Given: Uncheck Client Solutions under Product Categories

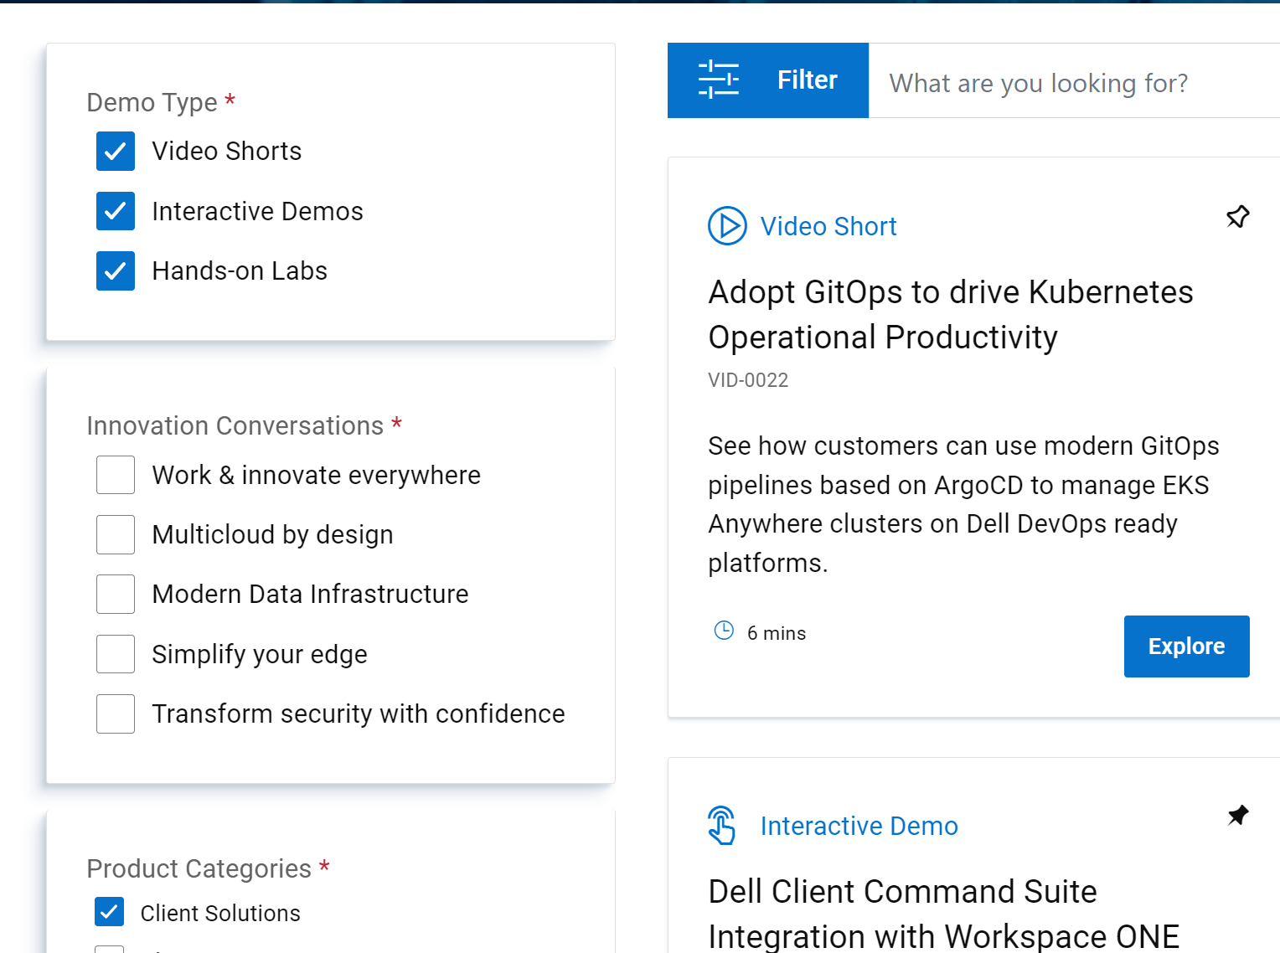Looking at the screenshot, I should click(x=109, y=912).
